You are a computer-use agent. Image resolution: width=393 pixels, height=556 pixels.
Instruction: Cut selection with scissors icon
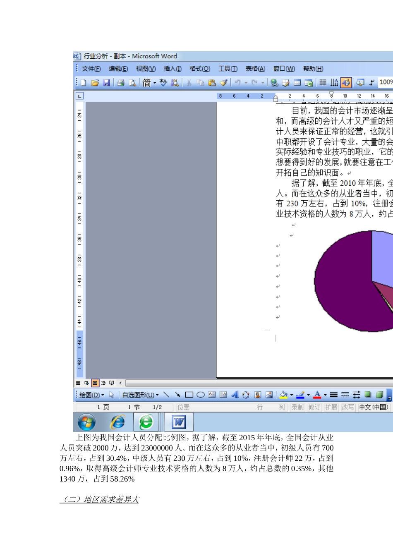(189, 83)
